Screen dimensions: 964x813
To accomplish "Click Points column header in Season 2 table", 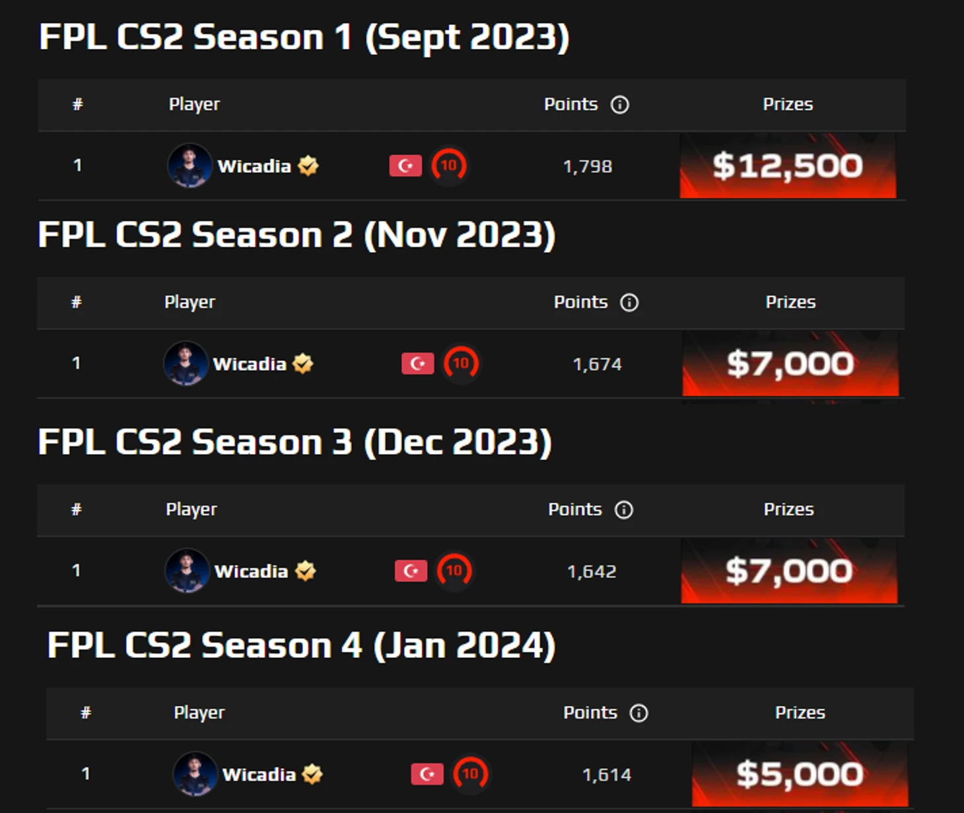I will tap(580, 302).
